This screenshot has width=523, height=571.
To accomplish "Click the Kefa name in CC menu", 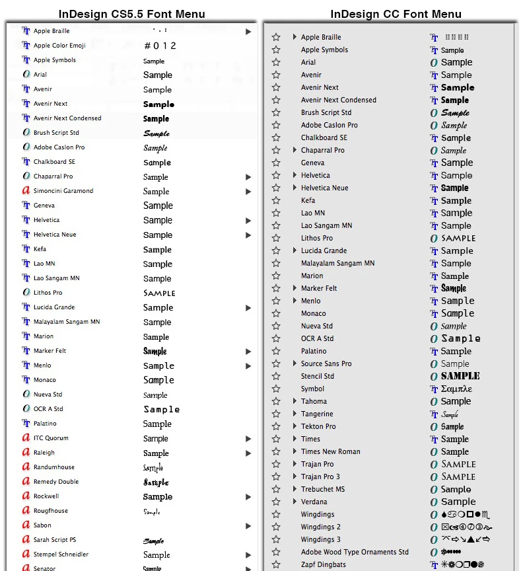I will [308, 200].
